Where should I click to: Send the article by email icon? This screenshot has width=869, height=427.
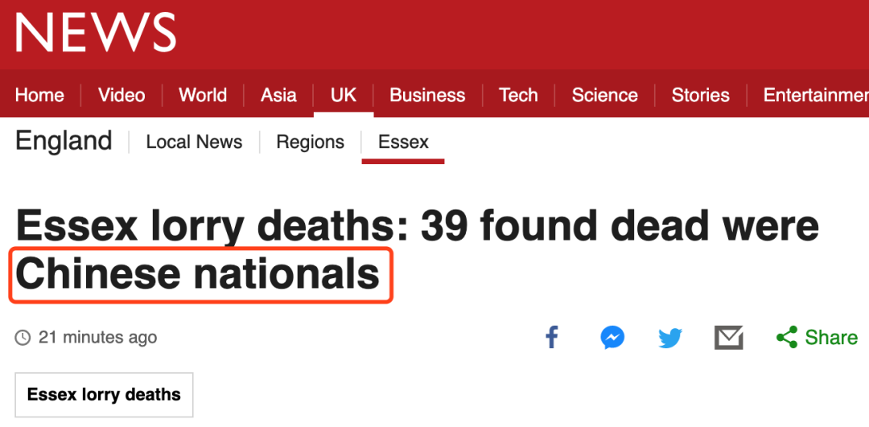[728, 338]
